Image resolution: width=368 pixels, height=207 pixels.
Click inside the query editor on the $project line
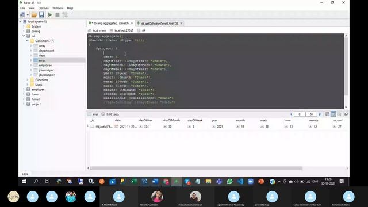[106, 48]
